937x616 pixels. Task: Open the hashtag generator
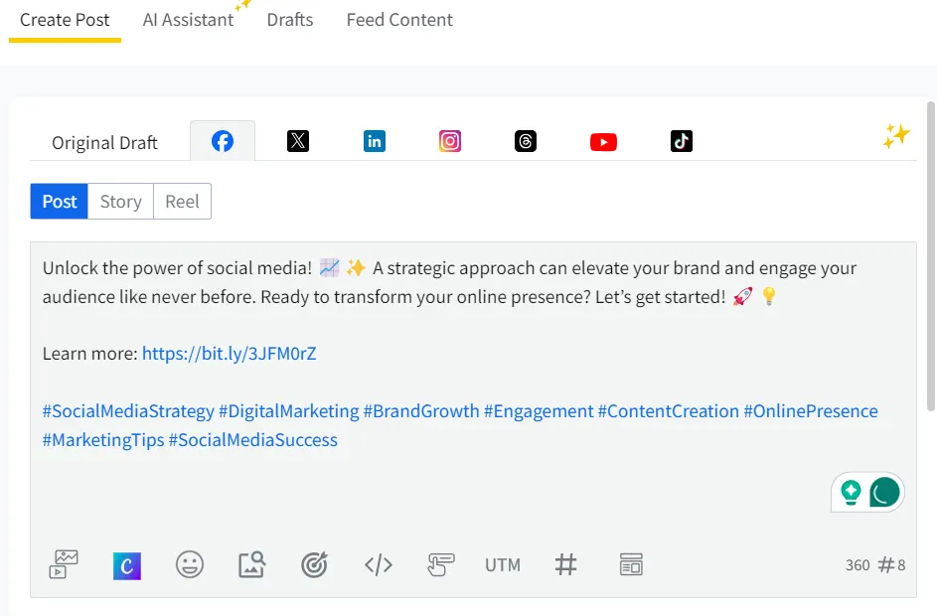pos(566,564)
